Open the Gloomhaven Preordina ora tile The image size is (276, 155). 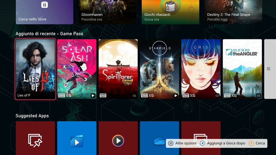click(108, 12)
